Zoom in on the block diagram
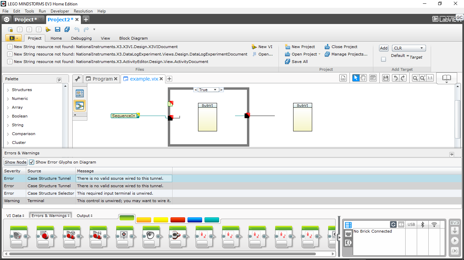The width and height of the screenshot is (464, 260). [x=423, y=78]
